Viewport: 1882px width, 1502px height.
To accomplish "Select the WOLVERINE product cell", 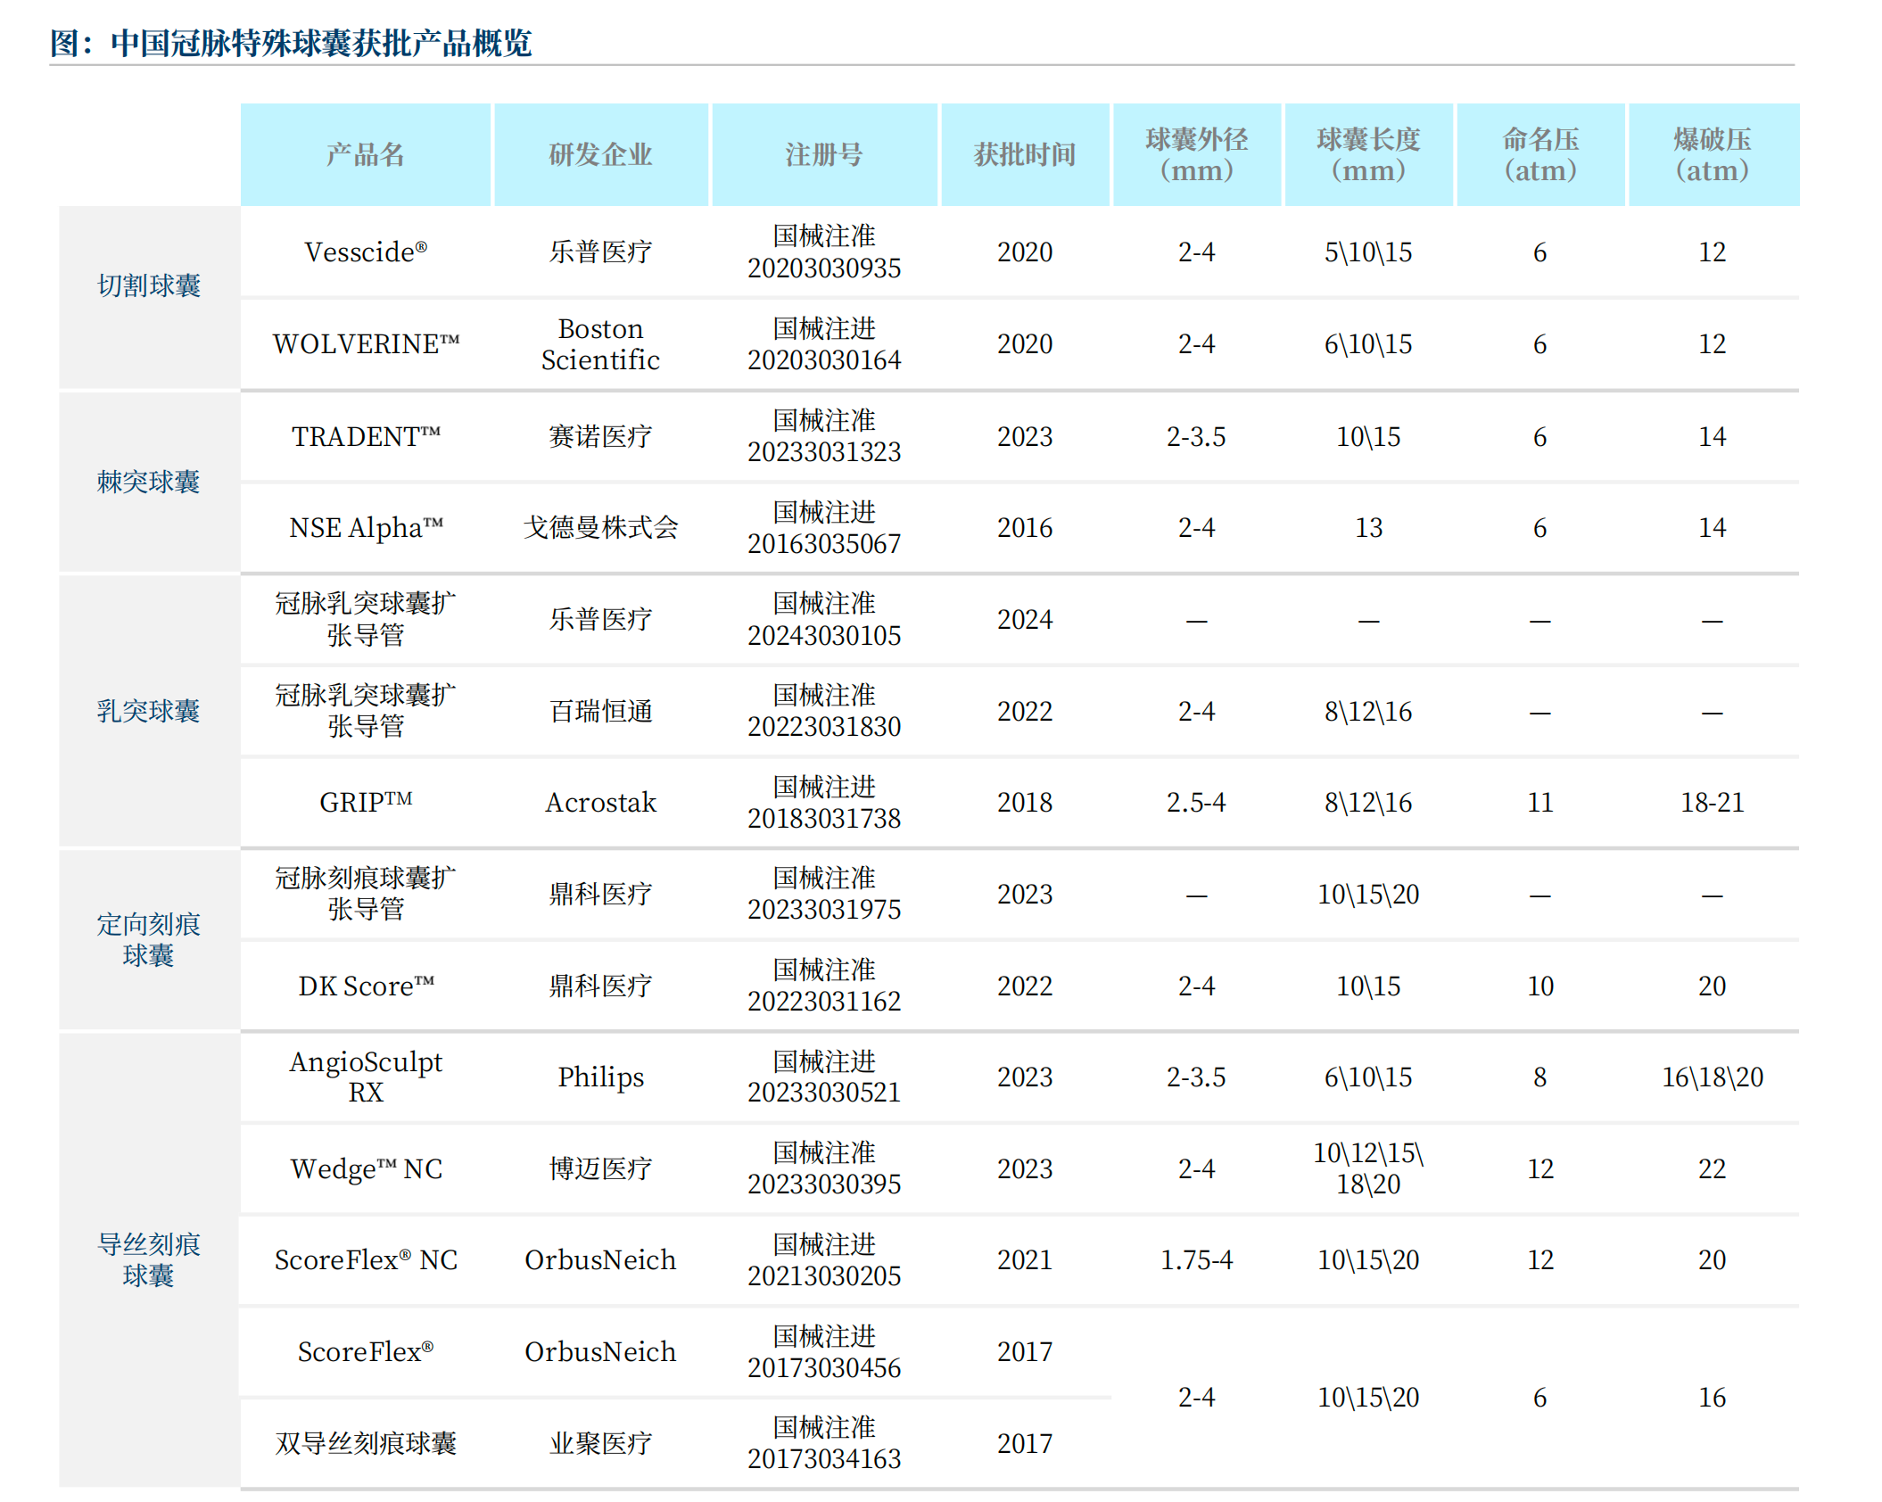I will (x=365, y=344).
